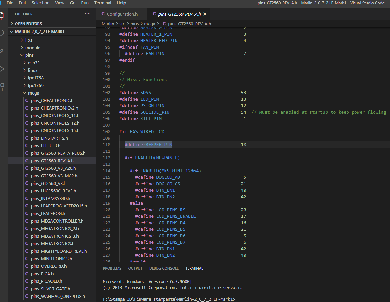Screen dimensions: 390x302
Task: Click the Explorer more actions ellipsis
Action: click(x=87, y=14)
